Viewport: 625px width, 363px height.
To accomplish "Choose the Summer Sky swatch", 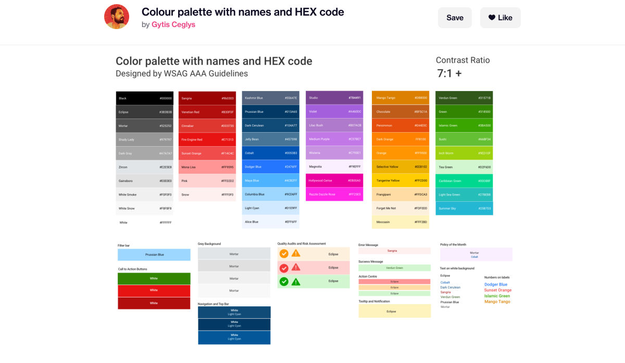I will pos(464,208).
